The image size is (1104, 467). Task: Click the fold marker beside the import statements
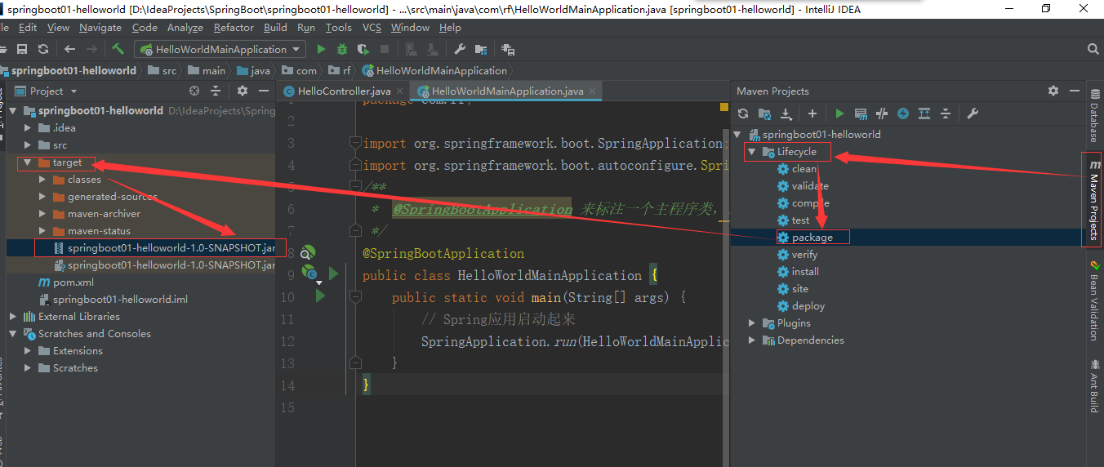click(354, 143)
